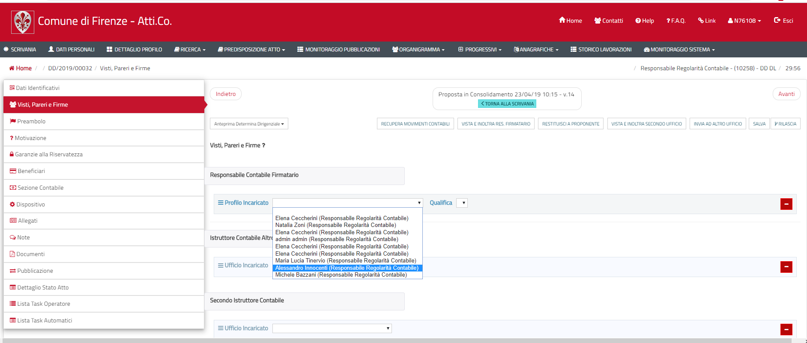Click the Home icon in top header
807x343 pixels.
[x=562, y=21]
